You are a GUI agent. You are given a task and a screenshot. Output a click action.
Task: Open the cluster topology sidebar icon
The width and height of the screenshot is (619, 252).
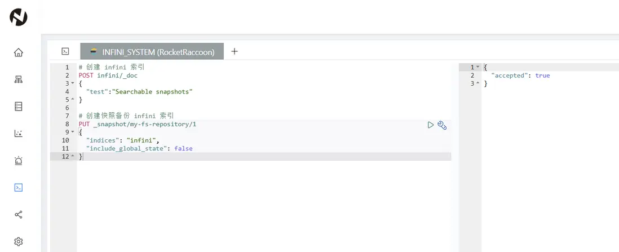pyautogui.click(x=19, y=79)
